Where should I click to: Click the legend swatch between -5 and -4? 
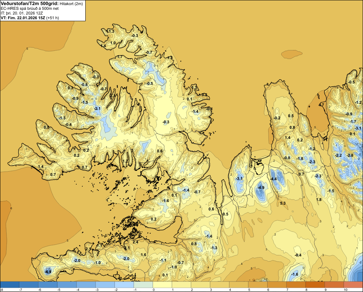(67, 285)
